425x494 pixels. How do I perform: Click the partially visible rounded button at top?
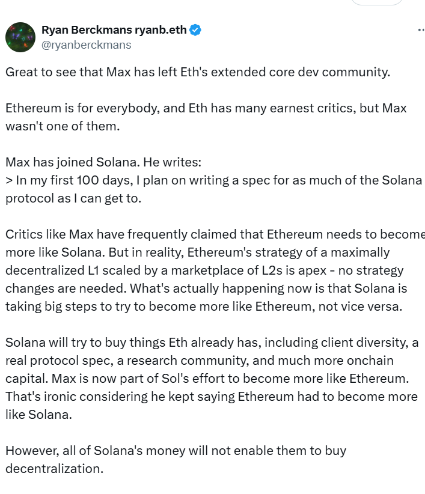coord(377,2)
